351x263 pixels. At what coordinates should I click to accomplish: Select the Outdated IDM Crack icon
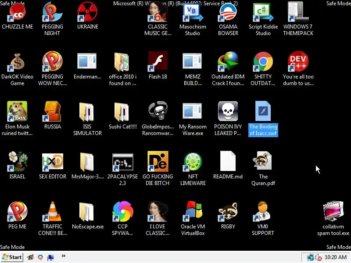click(x=228, y=61)
